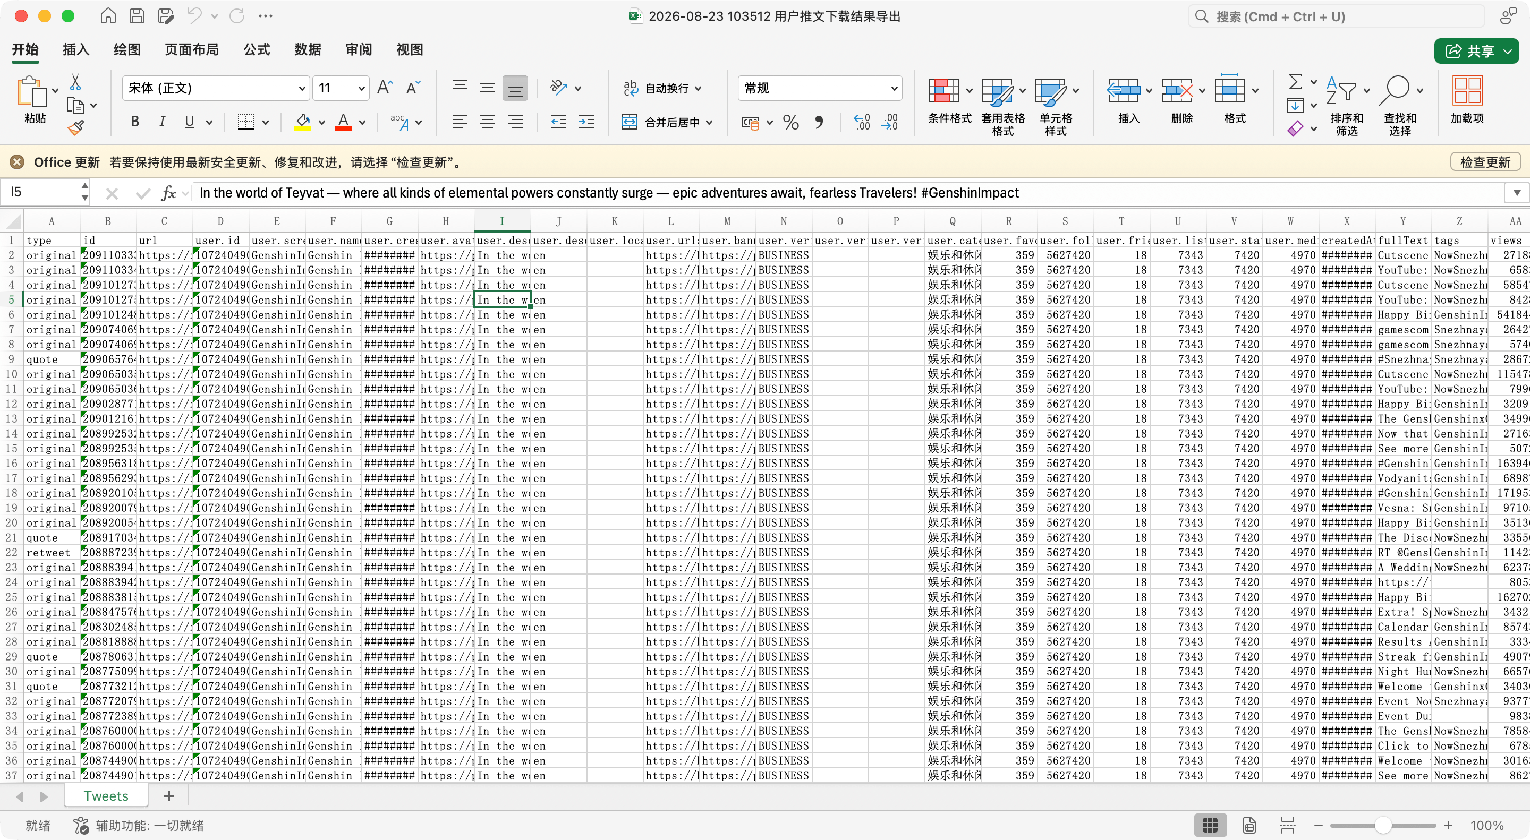The width and height of the screenshot is (1530, 840).
Task: Open 套用表格格式 format as table
Action: 1002,106
